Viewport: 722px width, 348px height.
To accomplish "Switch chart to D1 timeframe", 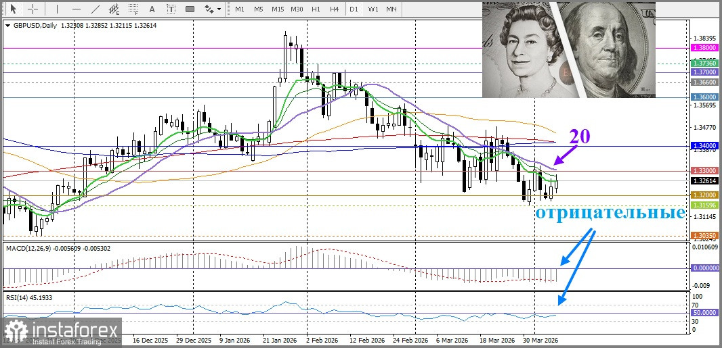I will tap(354, 9).
